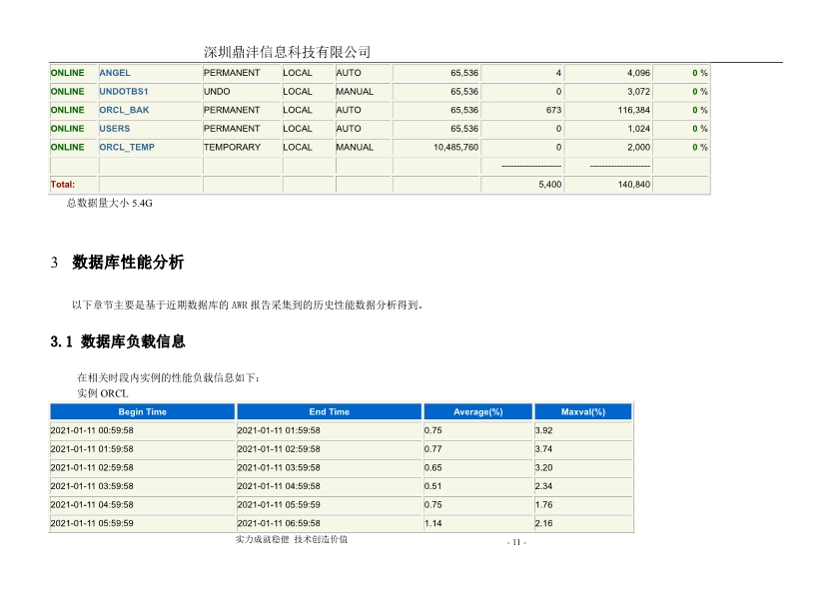Select the Begin Time cell 2021-01-11 00:59:58

click(x=92, y=430)
